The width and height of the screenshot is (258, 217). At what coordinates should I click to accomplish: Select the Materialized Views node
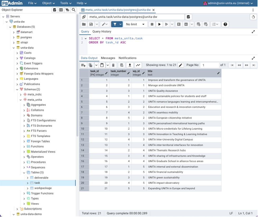(x=43, y=152)
